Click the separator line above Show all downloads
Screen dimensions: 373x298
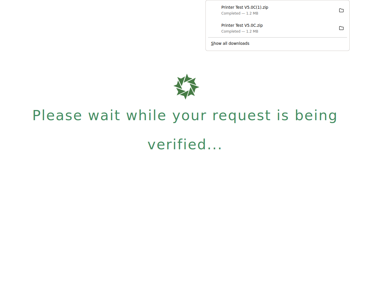click(x=277, y=37)
